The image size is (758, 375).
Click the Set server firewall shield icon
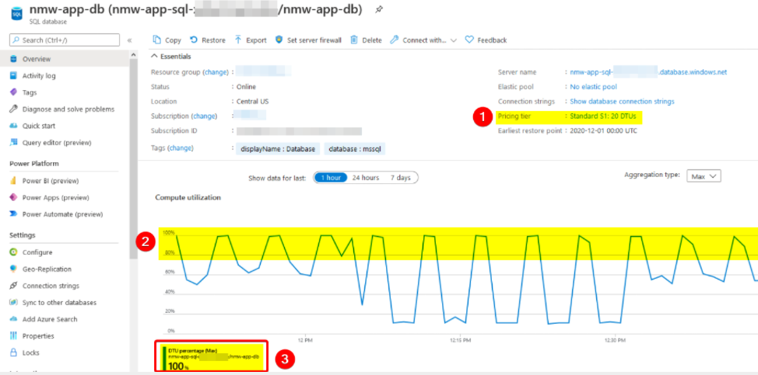[279, 40]
